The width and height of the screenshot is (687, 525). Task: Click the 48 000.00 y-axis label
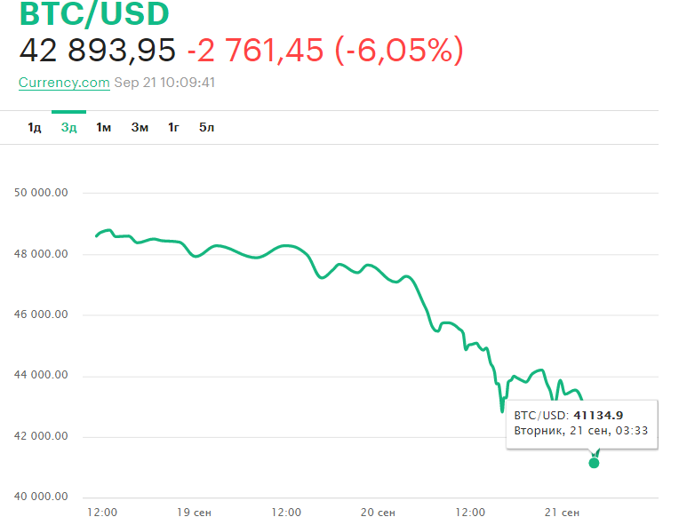point(42,254)
